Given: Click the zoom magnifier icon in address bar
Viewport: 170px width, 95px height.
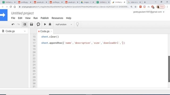Looking at the screenshot, I should (x=131, y=7).
